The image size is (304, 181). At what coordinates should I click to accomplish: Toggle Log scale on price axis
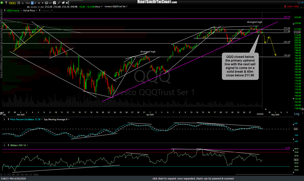click(x=297, y=114)
